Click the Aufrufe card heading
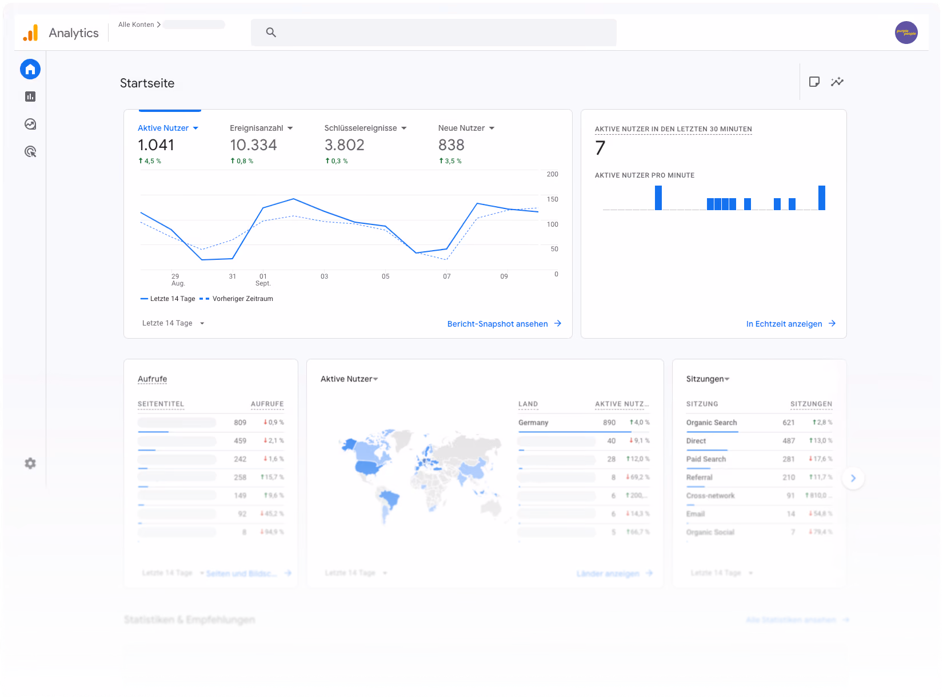The image size is (943, 699). click(152, 379)
